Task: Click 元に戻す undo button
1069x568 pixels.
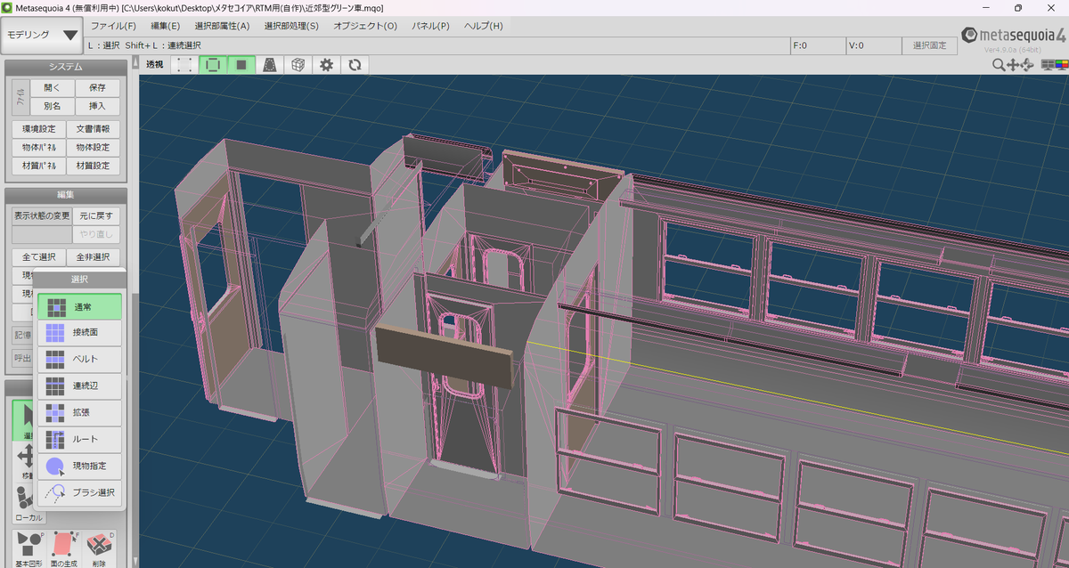Action: 98,216
